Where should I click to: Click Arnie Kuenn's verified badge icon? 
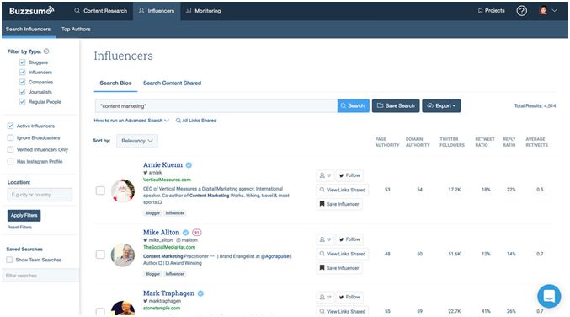(189, 165)
